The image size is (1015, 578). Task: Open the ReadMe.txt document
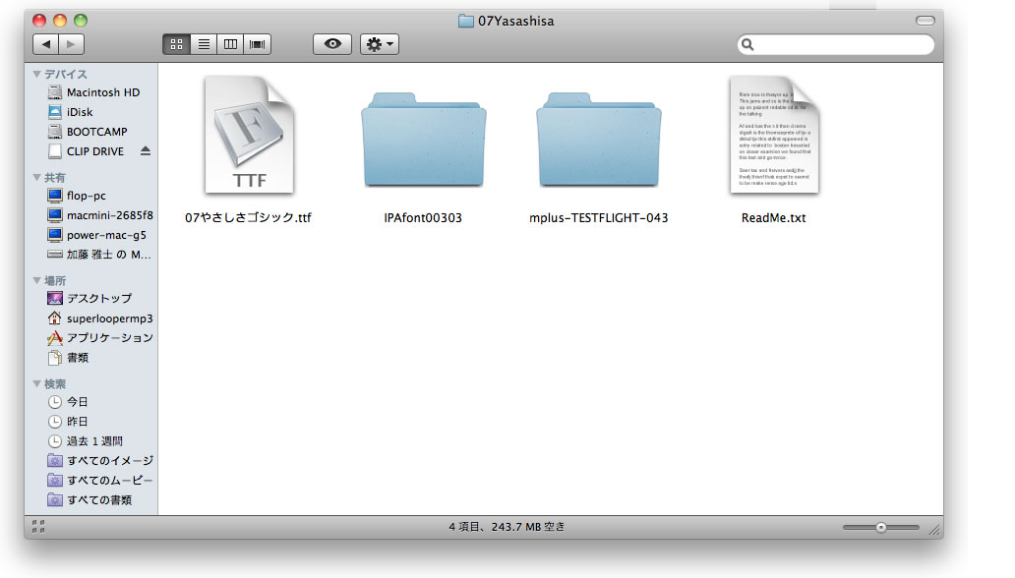pyautogui.click(x=773, y=138)
